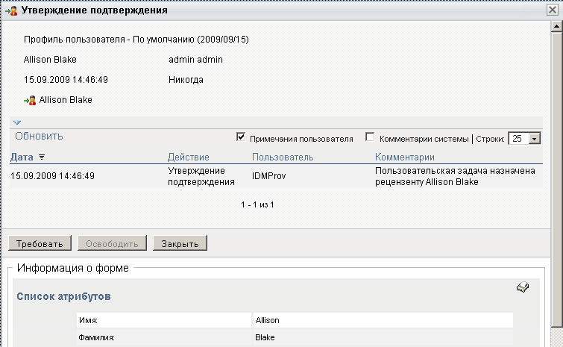Collapse the details section with the blue chevron
Viewport: 563px width, 347px height.
coord(17,122)
